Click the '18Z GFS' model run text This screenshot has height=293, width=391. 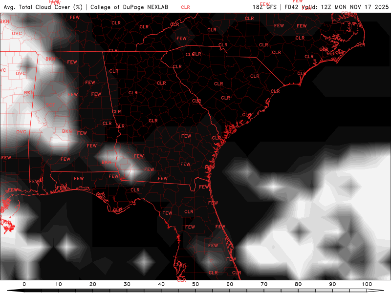pyautogui.click(x=264, y=7)
